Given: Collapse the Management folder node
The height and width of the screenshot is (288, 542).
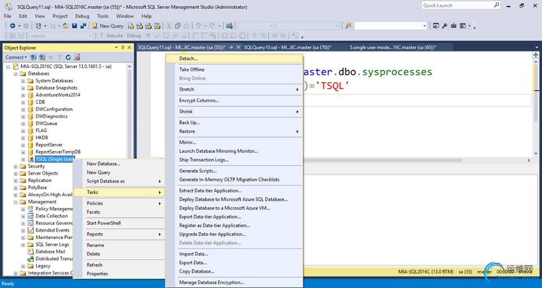Looking at the screenshot, I should 16,202.
